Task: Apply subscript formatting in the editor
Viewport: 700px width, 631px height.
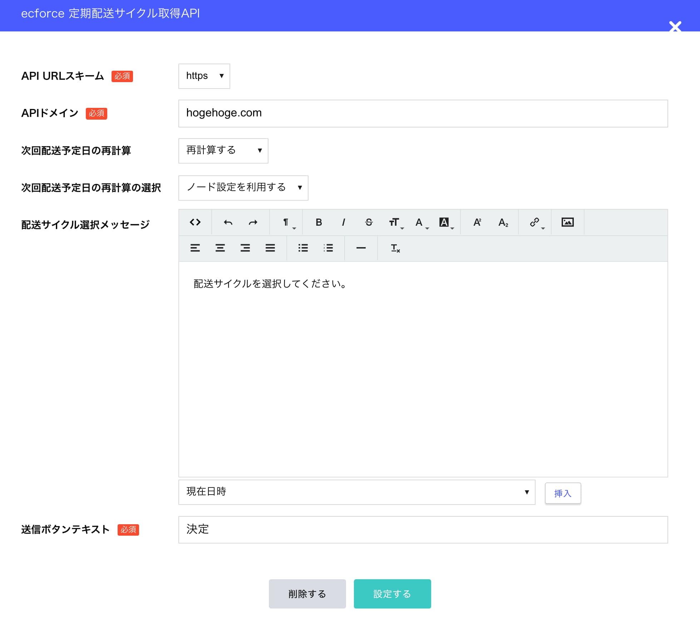Action: (503, 222)
